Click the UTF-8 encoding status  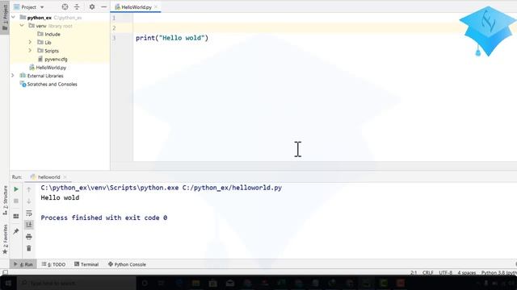(445, 272)
